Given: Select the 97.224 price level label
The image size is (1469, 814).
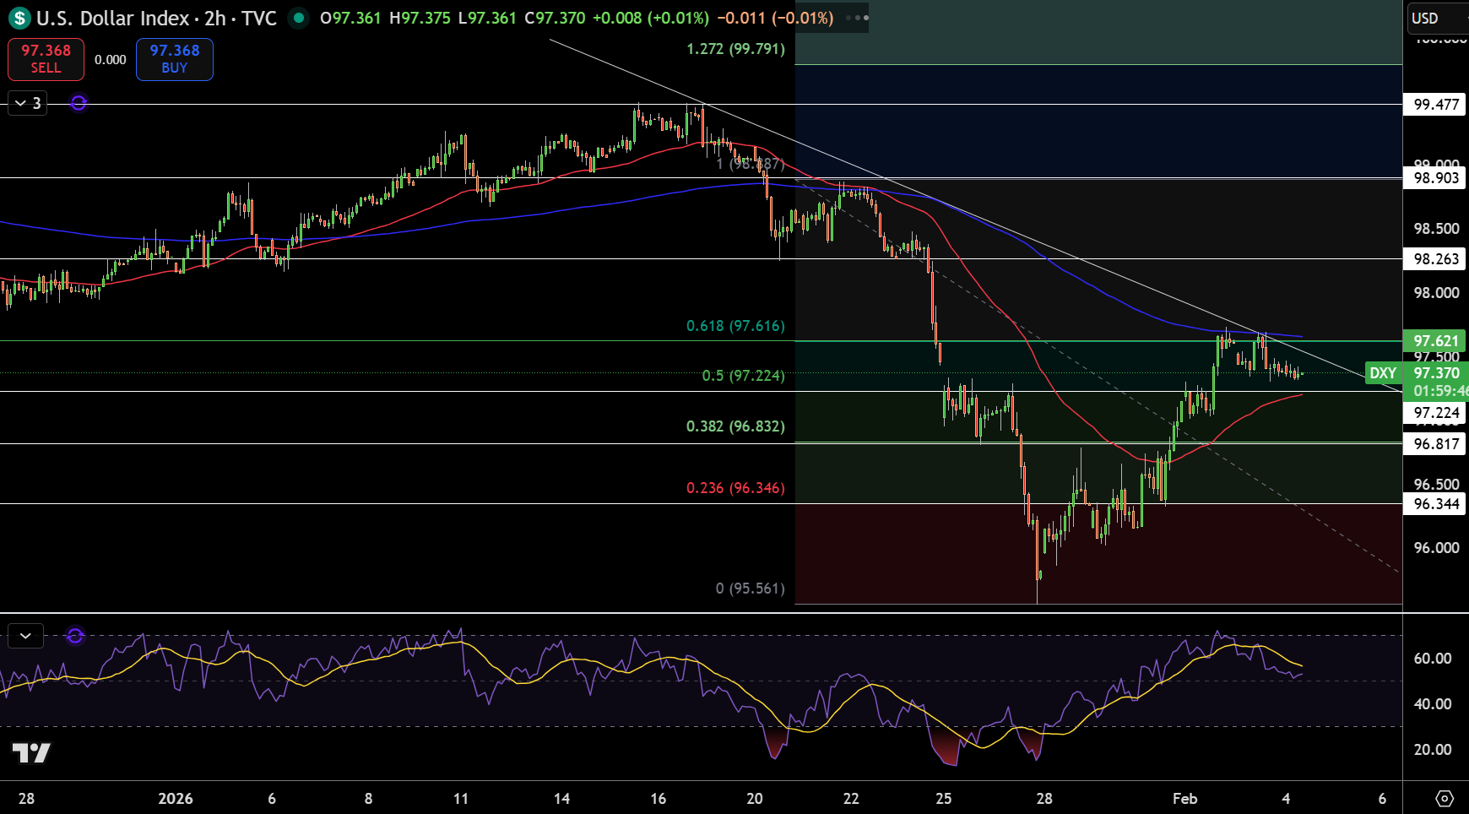Looking at the screenshot, I should (1436, 413).
